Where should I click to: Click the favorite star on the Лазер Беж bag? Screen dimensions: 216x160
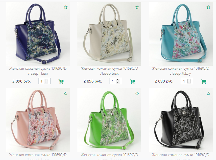[137, 7]
